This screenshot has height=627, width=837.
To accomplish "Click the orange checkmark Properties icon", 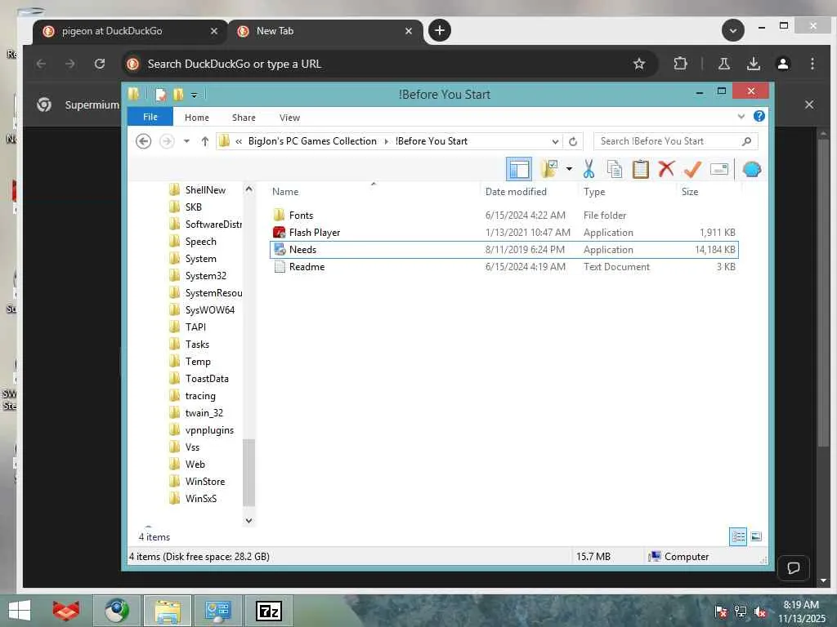I will [x=692, y=169].
